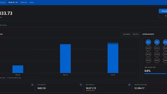Select the $150K achievement badge
Viewport: 167px width, 94px height.
pyautogui.click(x=157, y=54)
